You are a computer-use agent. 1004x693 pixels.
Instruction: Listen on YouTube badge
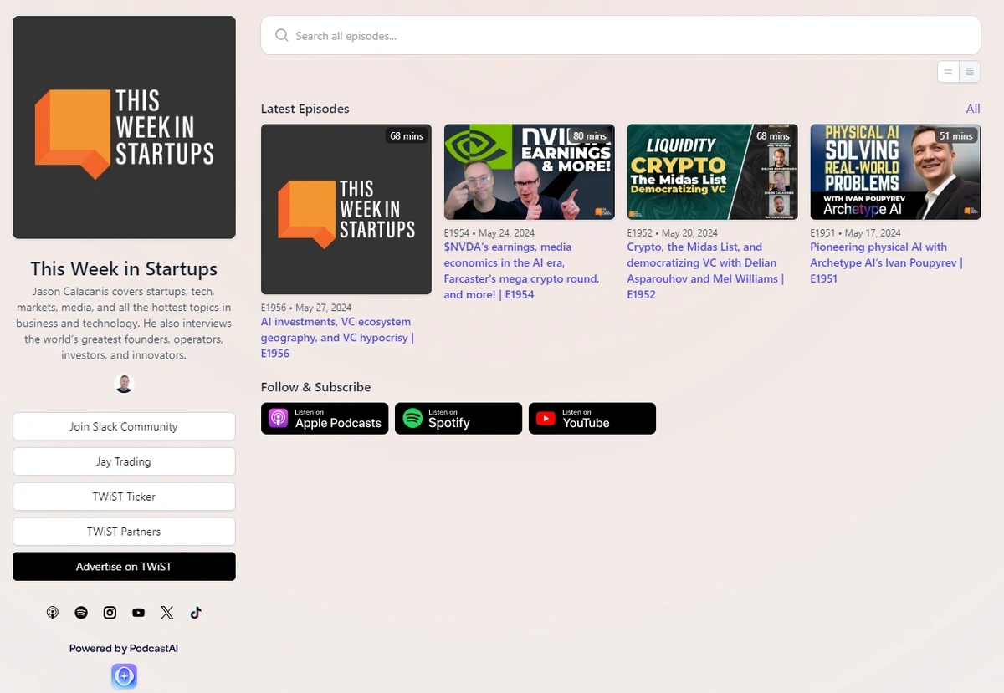point(592,419)
